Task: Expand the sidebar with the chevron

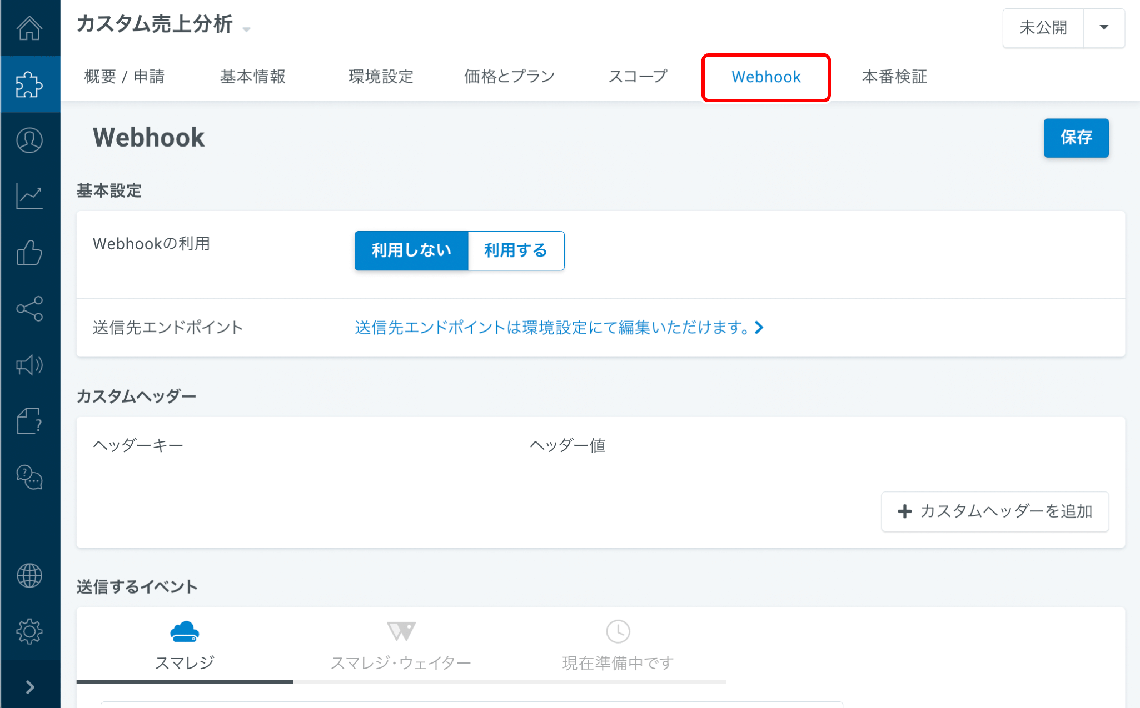Action: [30, 687]
